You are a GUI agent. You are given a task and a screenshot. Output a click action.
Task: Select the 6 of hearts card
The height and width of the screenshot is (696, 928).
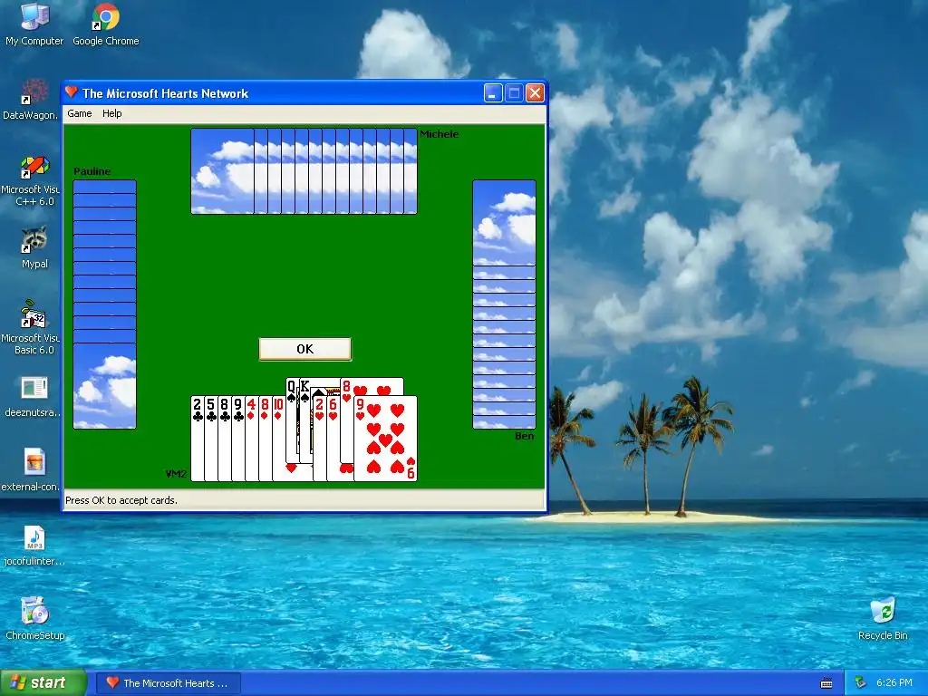pyautogui.click(x=333, y=439)
